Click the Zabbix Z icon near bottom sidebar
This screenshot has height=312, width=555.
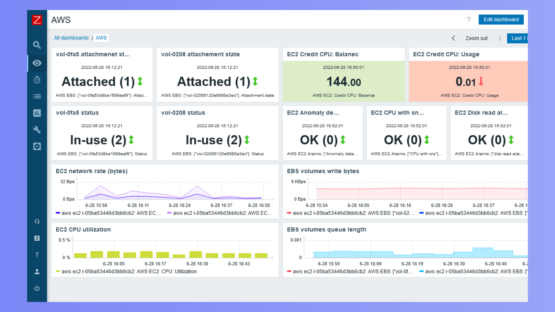point(37,238)
